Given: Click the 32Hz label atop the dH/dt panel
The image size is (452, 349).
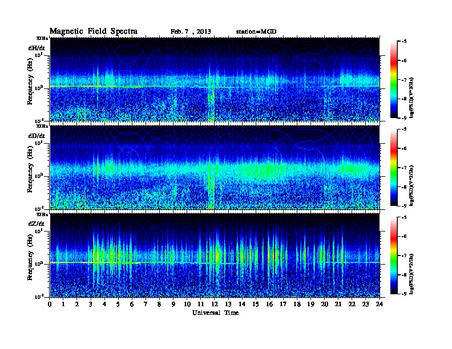Looking at the screenshot, I should tap(42, 38).
